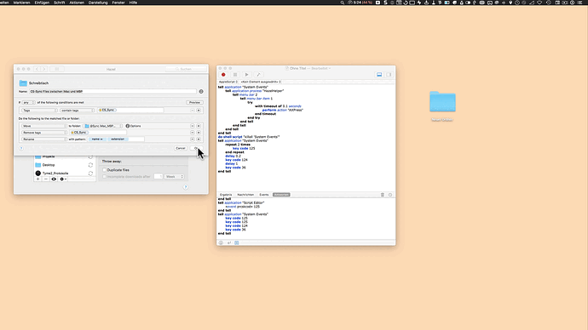The width and height of the screenshot is (588, 330).
Task: Cancel the Hazel rule sheet
Action: [181, 148]
